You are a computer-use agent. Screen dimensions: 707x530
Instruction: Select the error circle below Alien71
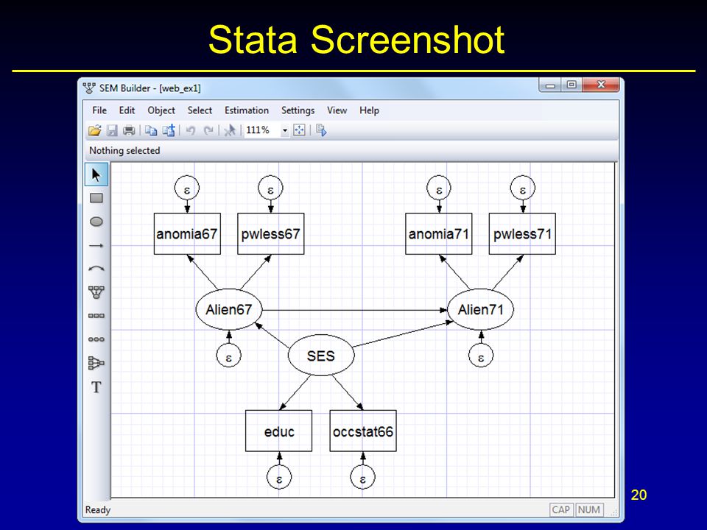481,356
